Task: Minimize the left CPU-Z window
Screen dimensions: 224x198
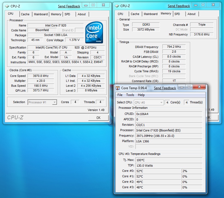Action: point(86,5)
